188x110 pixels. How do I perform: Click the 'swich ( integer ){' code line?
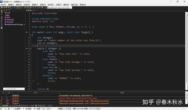point(49,48)
